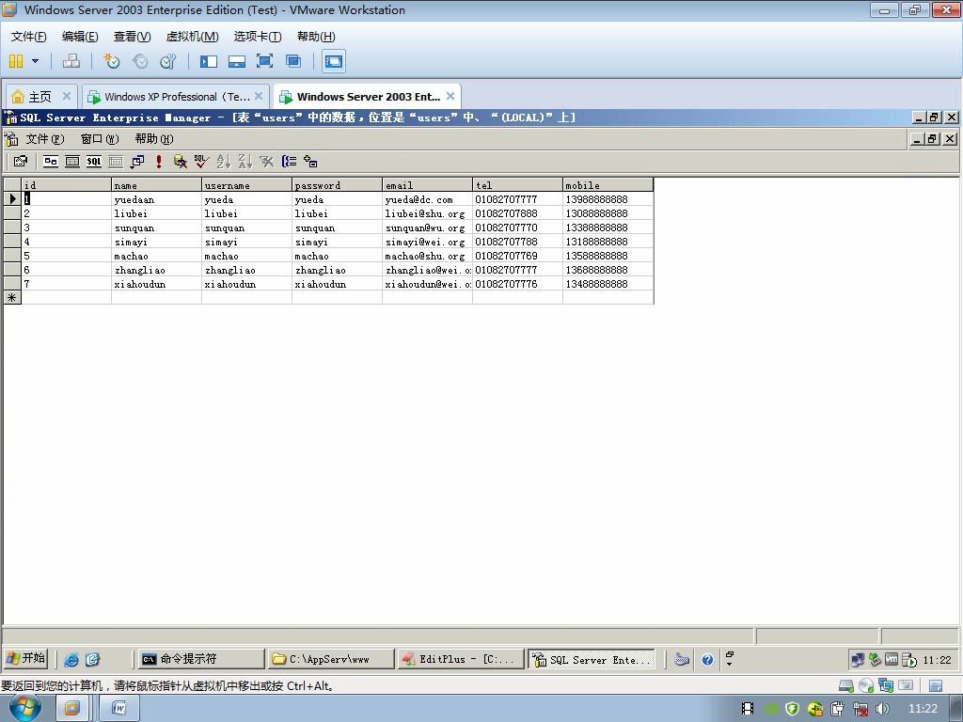Launch Internet Explorer quick launch icon
The width and height of the screenshot is (963, 722).
[71, 659]
